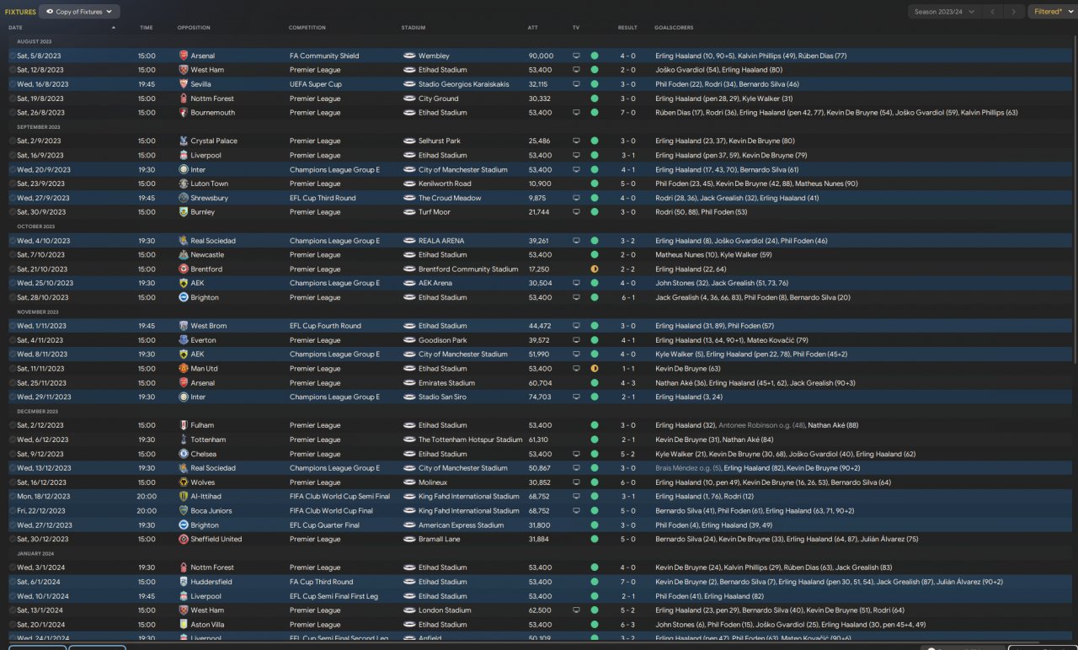Open the FA Community Shield competition link
1078x650 pixels.
point(324,56)
